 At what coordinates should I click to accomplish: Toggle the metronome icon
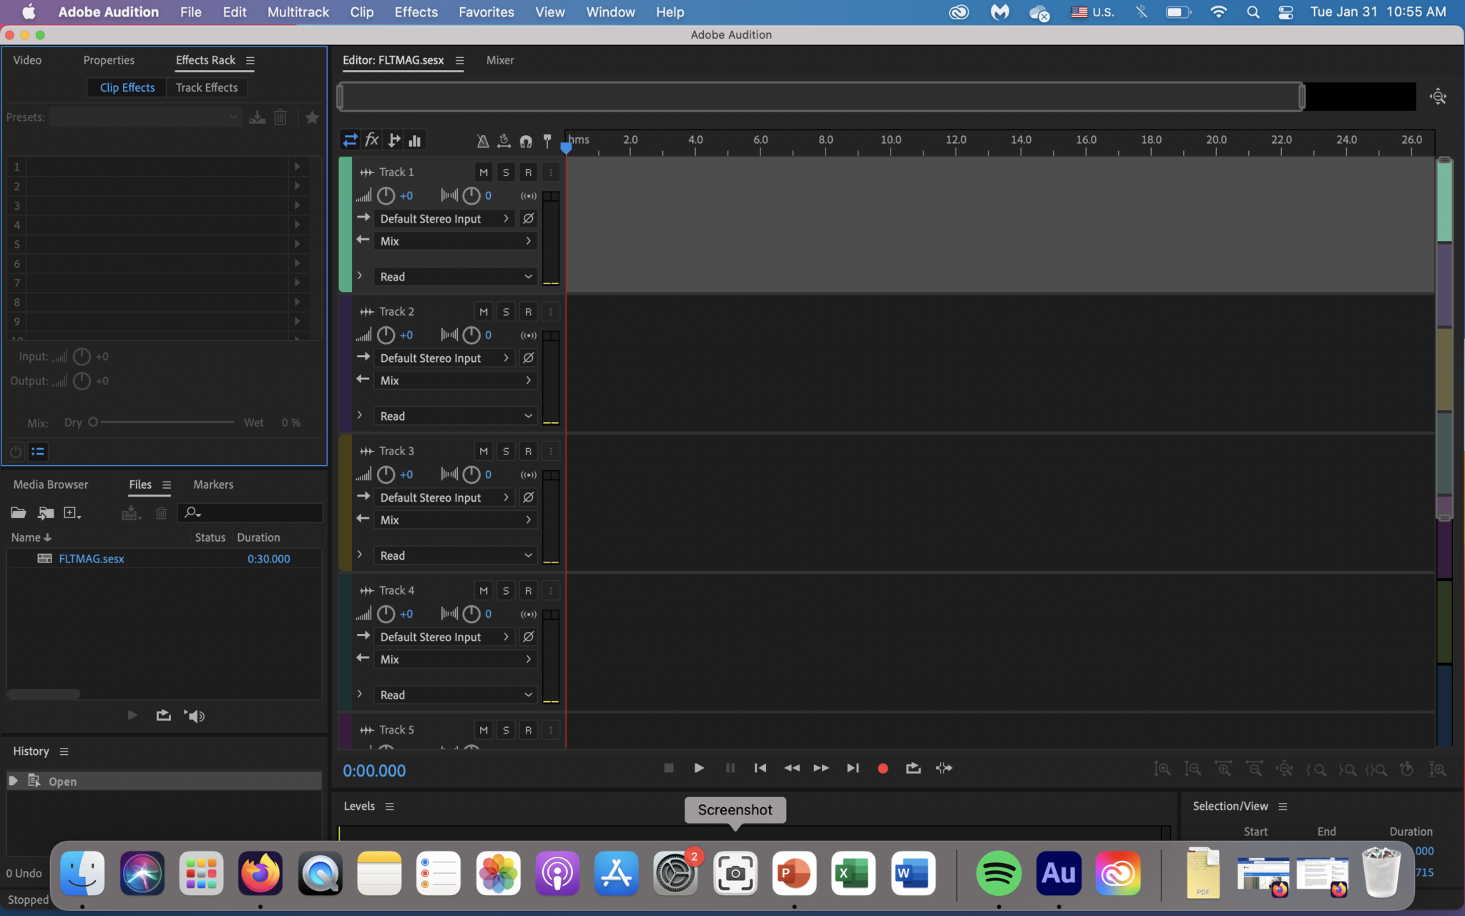pos(483,141)
